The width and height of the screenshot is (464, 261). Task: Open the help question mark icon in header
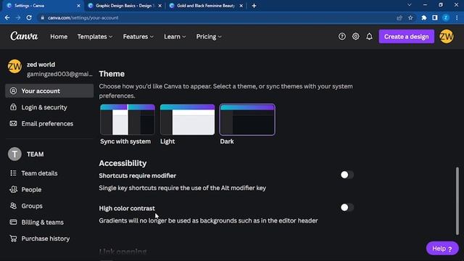click(x=341, y=36)
